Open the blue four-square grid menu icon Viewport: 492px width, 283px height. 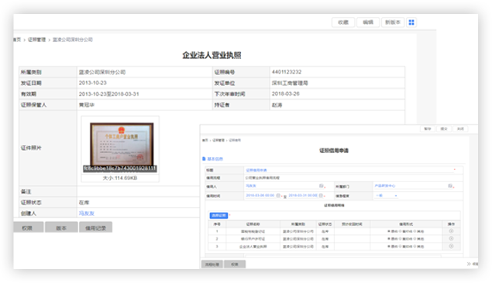tap(411, 22)
